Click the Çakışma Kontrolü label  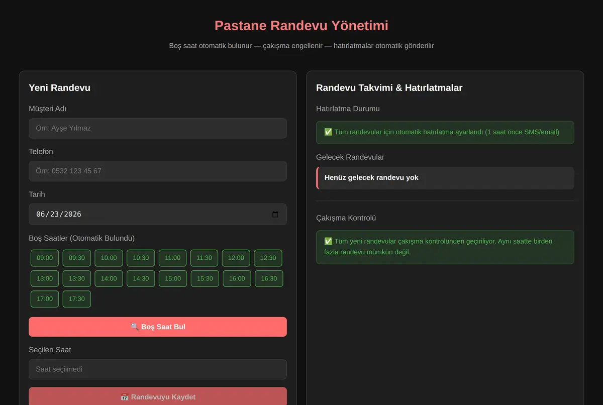(x=346, y=218)
